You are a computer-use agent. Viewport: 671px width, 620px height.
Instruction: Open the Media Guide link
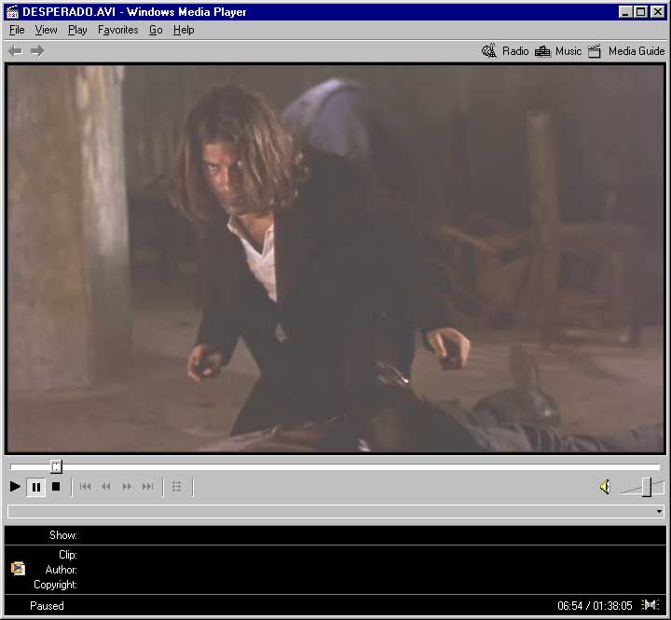[x=626, y=51]
